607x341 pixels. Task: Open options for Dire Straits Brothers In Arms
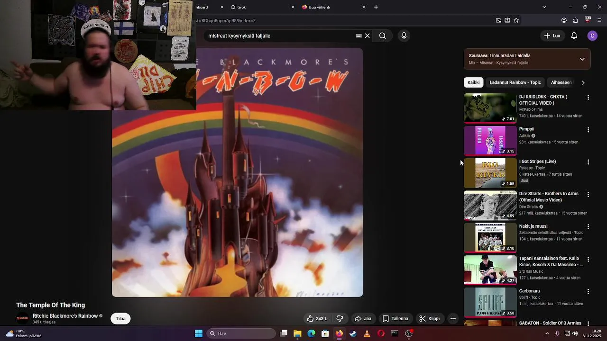click(x=588, y=194)
